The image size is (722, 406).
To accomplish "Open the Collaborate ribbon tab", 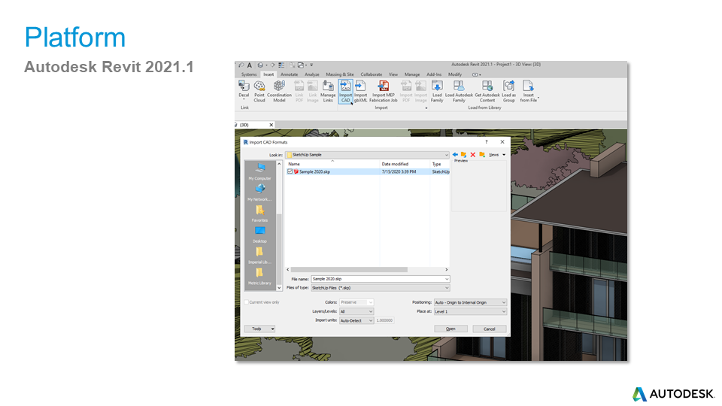I will (371, 74).
